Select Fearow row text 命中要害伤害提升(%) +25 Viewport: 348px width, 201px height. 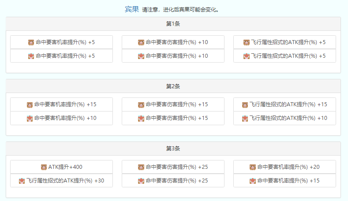[177, 181]
